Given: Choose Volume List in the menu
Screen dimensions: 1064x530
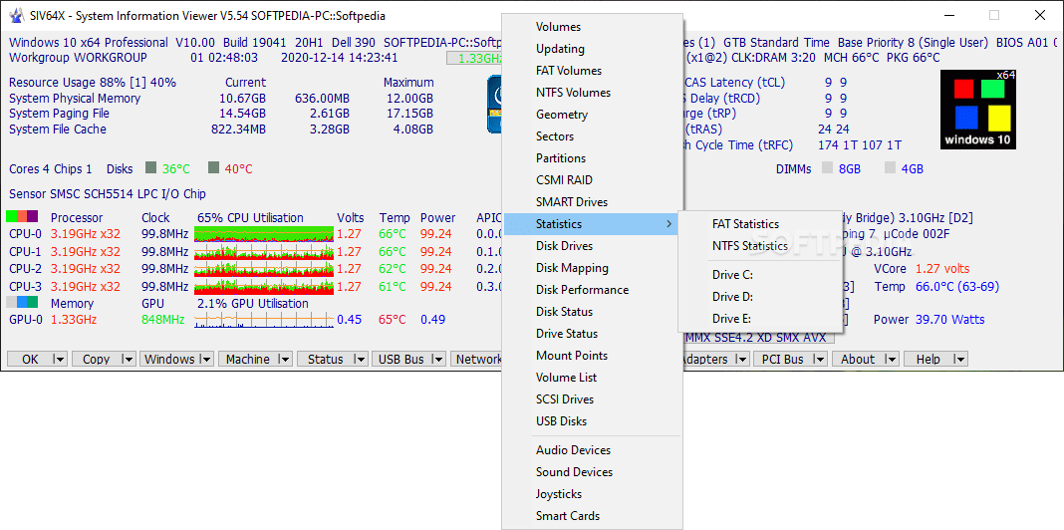Looking at the screenshot, I should click(591, 378).
